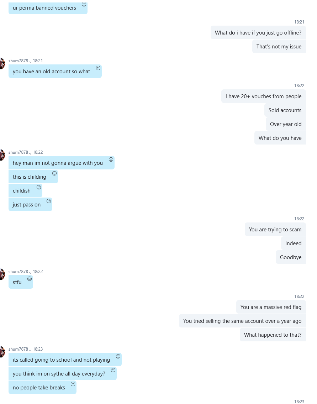Screen dimensions: 317x404
Task: Open shum7878 avatar beside 'stfu' message
Action: click(x=2, y=274)
